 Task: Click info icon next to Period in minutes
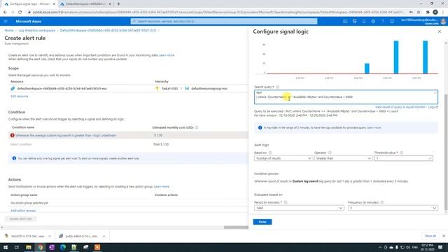[286, 202]
